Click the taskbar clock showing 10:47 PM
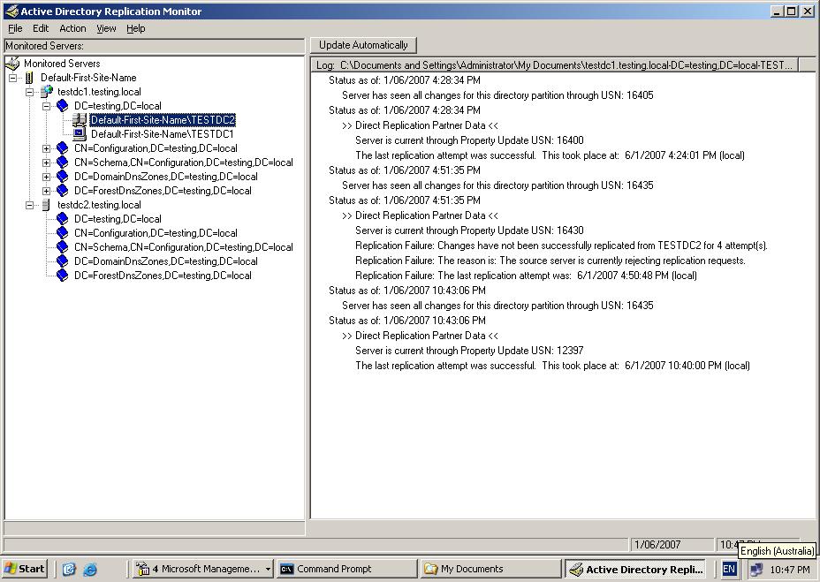The height and width of the screenshot is (582, 820). [790, 569]
